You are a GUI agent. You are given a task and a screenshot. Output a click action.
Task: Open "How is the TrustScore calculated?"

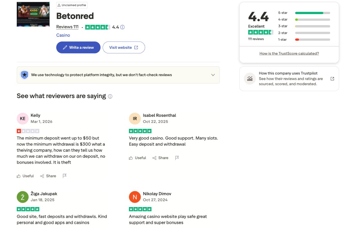click(289, 53)
